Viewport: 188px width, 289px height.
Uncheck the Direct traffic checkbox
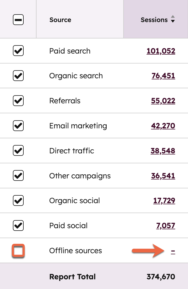(18, 150)
